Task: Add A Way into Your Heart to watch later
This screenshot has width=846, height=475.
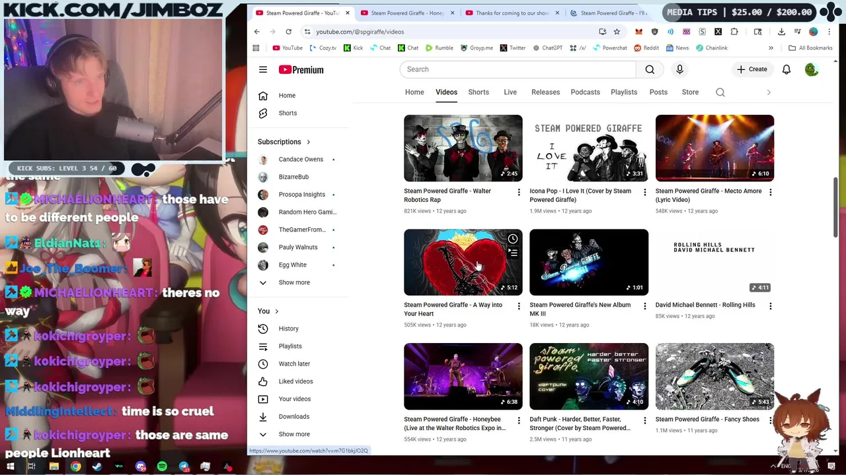Action: click(x=513, y=239)
